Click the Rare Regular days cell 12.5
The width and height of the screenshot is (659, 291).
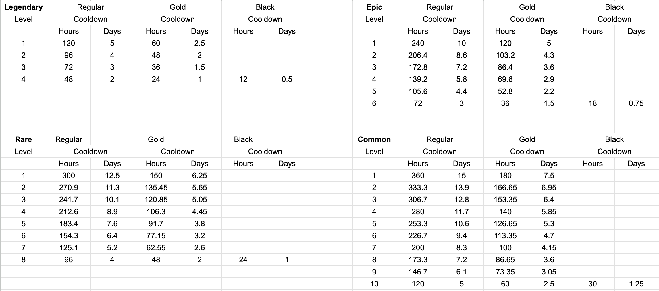point(112,176)
